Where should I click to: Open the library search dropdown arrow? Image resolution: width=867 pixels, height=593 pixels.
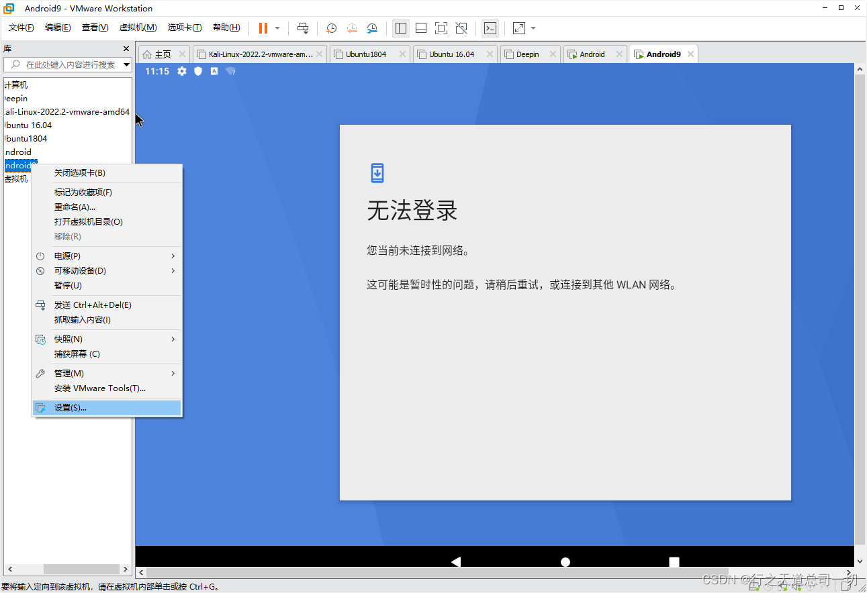[126, 65]
